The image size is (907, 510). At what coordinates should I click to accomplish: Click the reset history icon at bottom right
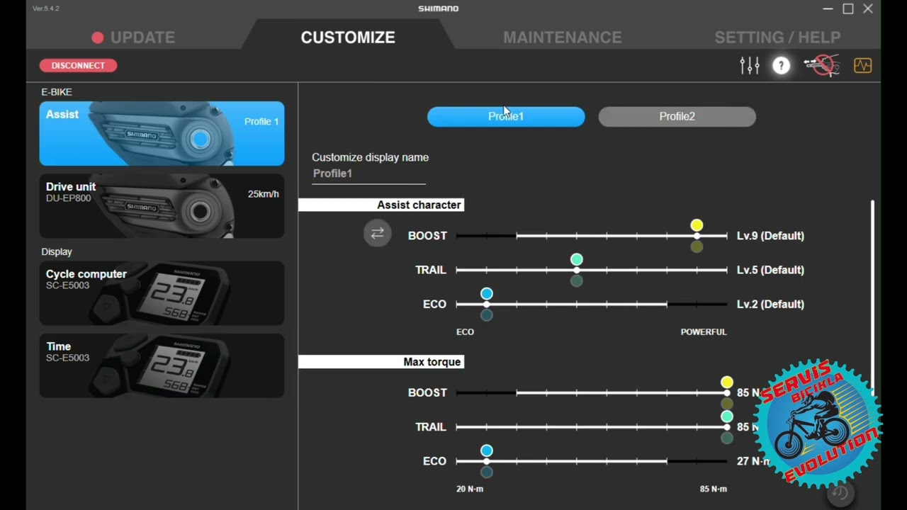pos(840,493)
